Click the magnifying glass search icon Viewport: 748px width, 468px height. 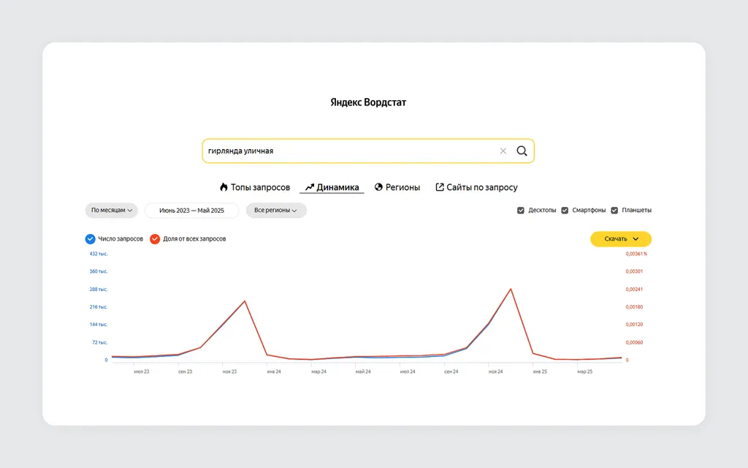(x=522, y=151)
